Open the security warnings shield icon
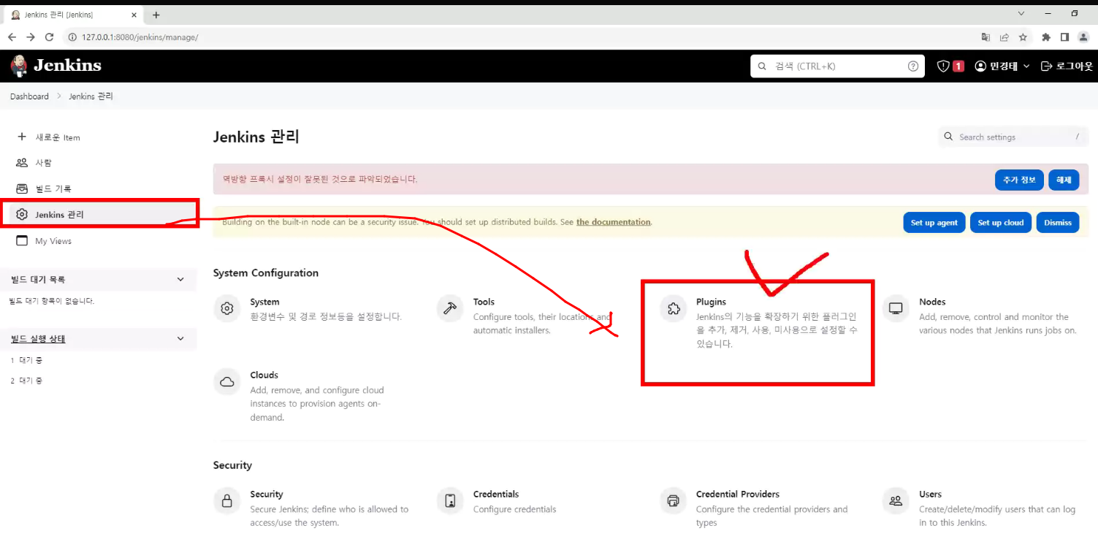 (x=943, y=66)
